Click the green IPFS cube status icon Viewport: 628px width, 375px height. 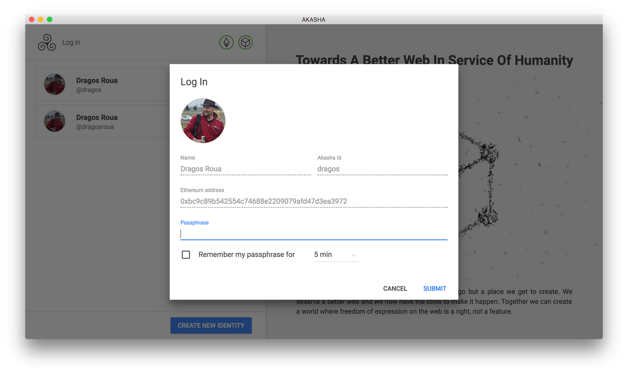coord(245,42)
